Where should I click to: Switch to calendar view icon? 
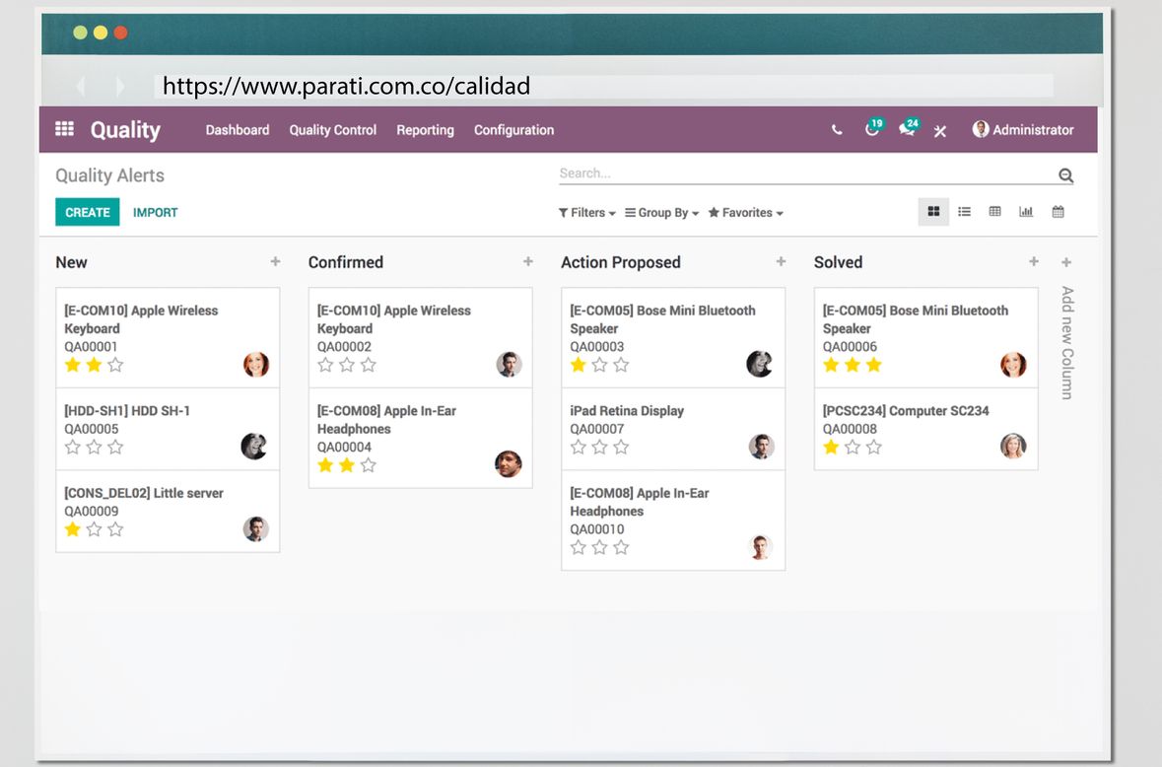tap(1058, 212)
